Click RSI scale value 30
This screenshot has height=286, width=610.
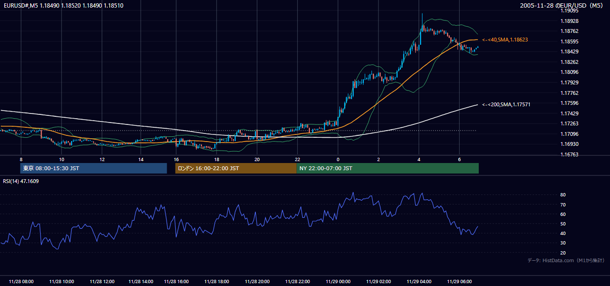pos(563,243)
